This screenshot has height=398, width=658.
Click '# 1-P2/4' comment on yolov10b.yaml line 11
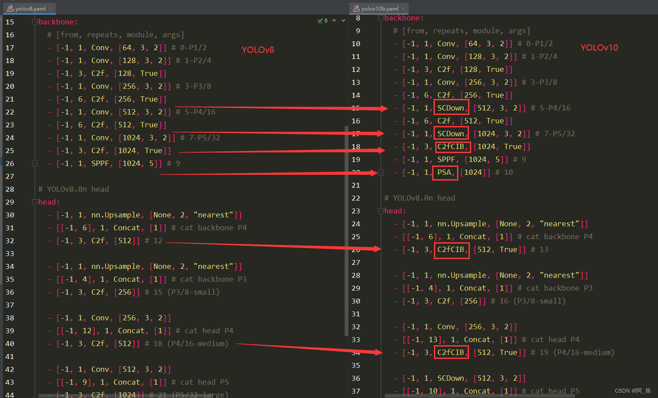click(540, 56)
